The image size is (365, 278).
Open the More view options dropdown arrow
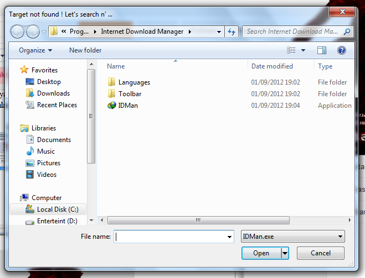303,50
